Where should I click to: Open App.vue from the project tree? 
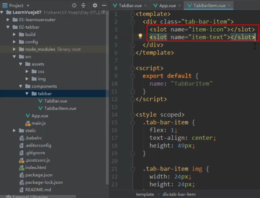click(x=40, y=116)
